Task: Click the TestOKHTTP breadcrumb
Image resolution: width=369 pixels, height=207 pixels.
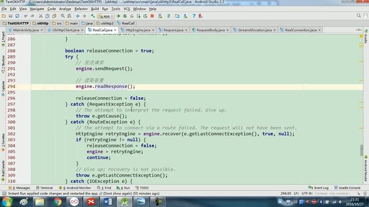Action: tap(16, 23)
